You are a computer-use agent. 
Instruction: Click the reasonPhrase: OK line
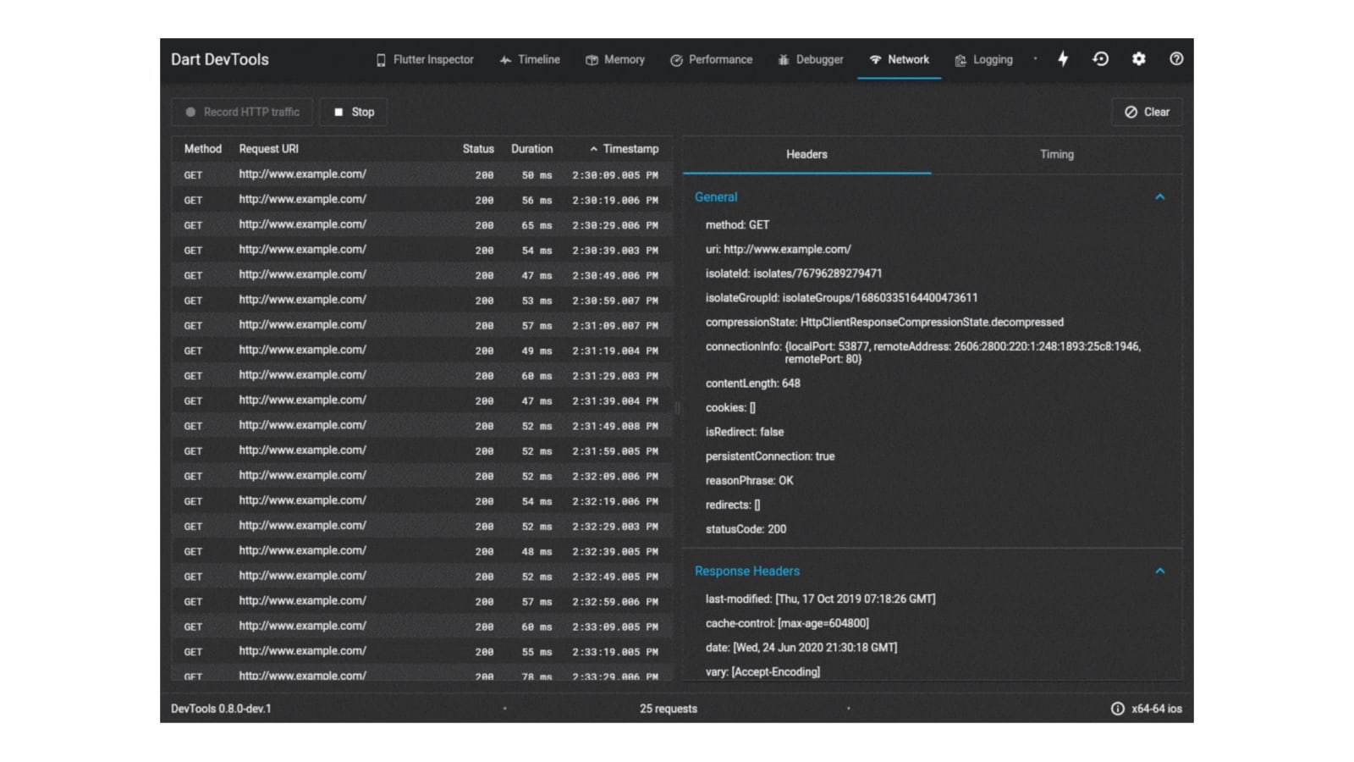[x=750, y=481]
